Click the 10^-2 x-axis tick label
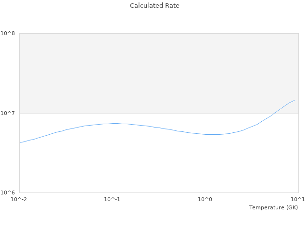 tap(19, 199)
